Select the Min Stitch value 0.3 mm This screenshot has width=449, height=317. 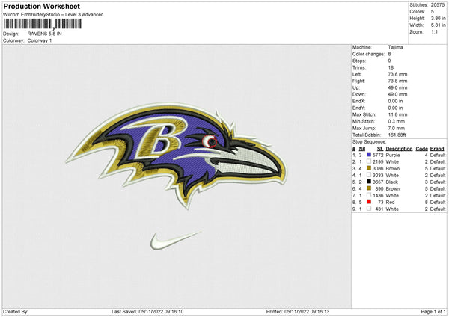point(397,121)
